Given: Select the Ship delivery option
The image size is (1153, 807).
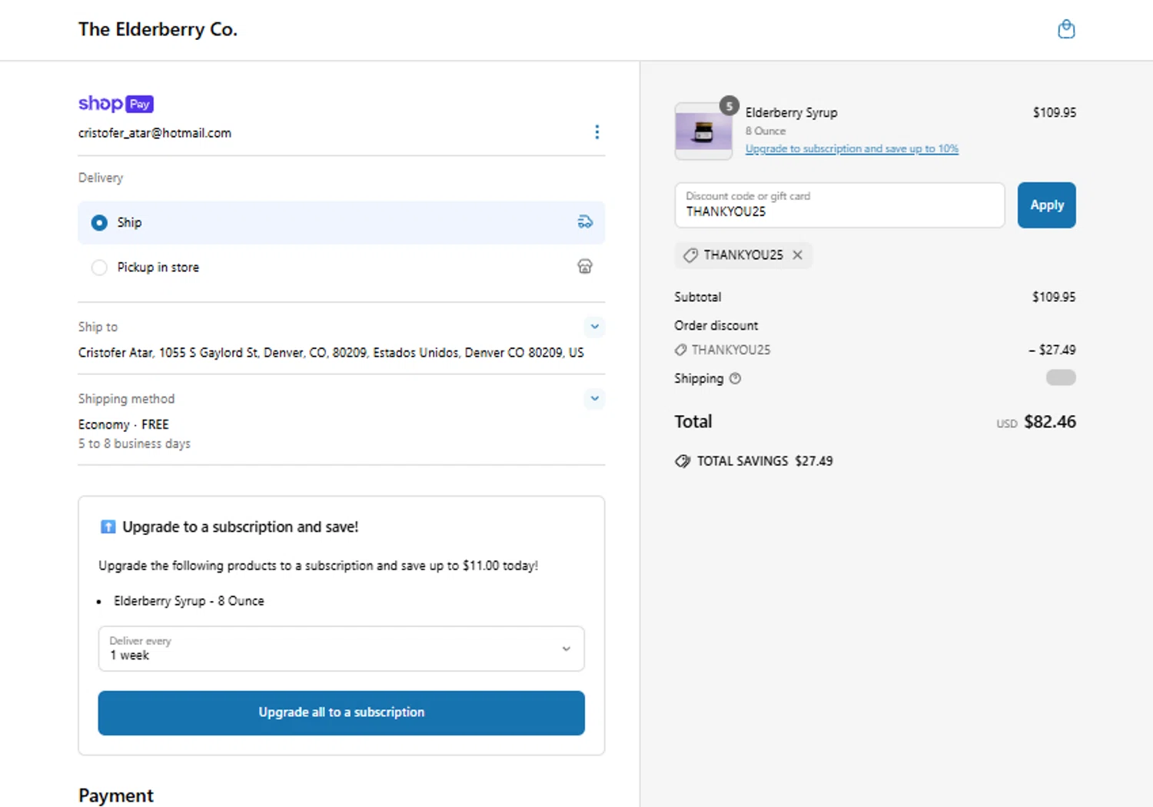Looking at the screenshot, I should point(341,223).
